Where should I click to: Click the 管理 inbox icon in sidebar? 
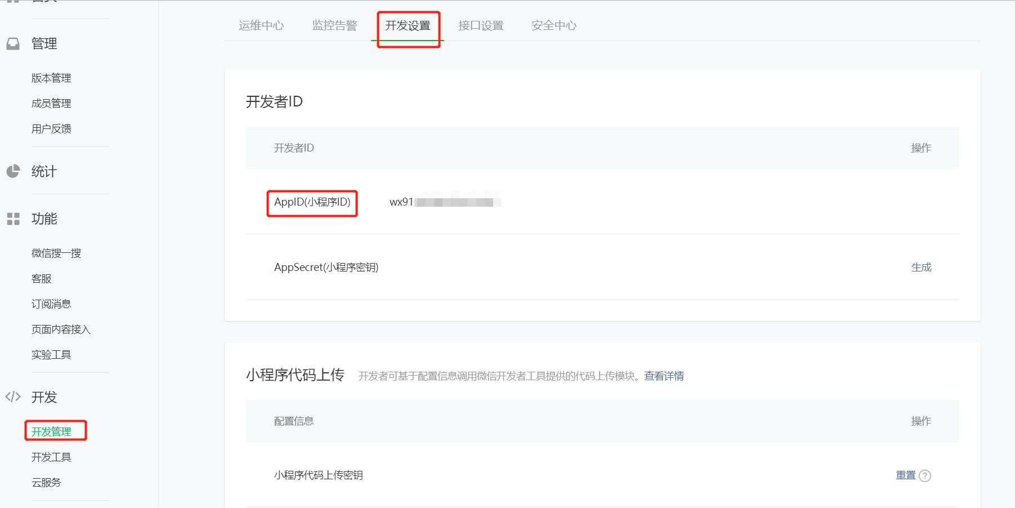pyautogui.click(x=13, y=43)
